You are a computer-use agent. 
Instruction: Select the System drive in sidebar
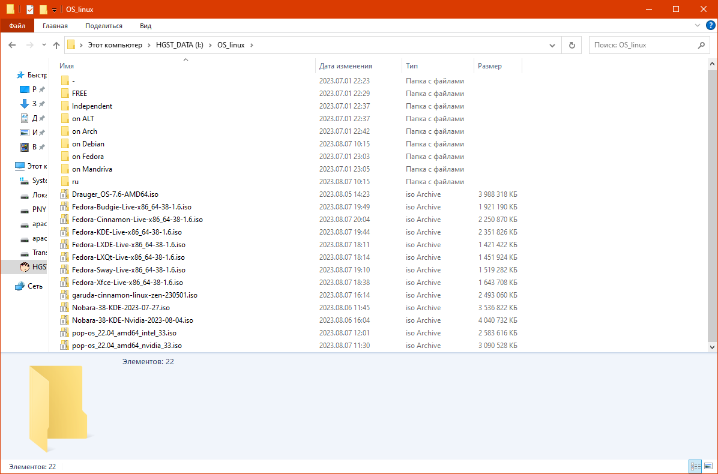point(34,181)
